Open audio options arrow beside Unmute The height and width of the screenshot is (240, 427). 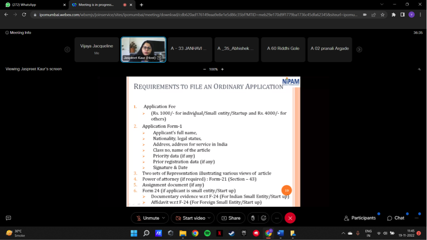click(164, 218)
